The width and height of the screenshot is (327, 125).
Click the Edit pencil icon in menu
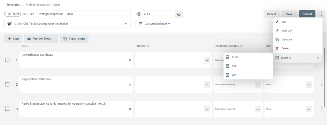coord(277,22)
